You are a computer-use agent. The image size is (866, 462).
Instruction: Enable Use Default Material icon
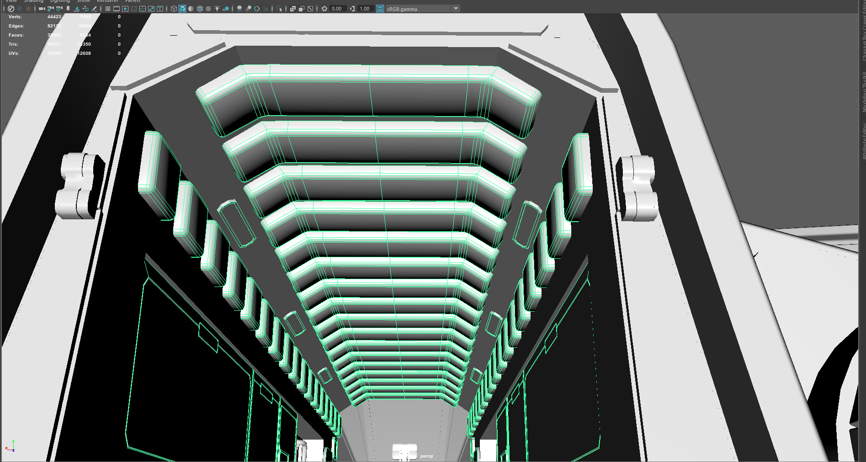click(191, 9)
